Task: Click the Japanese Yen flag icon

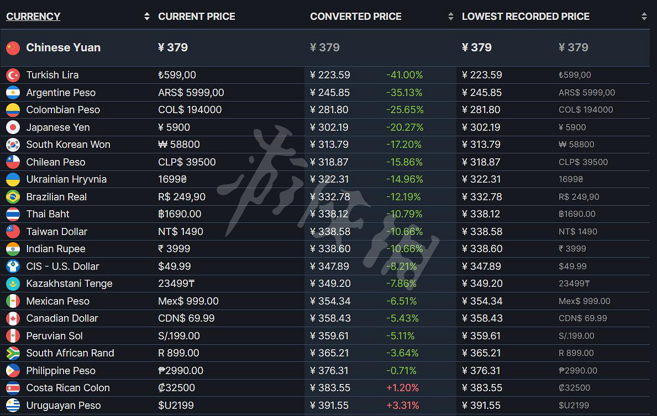Action: coord(13,127)
